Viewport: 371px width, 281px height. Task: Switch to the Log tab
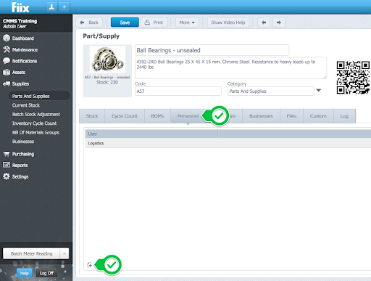coord(344,116)
